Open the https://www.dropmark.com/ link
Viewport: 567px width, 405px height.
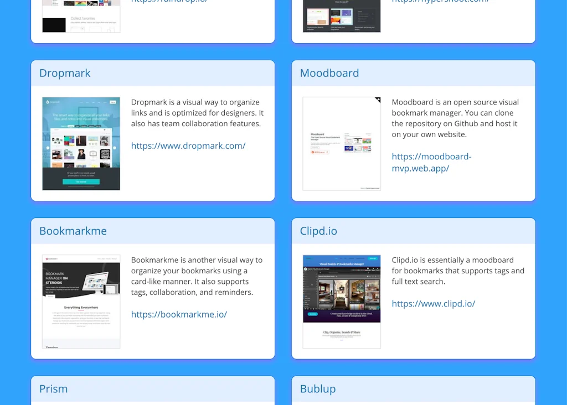point(188,146)
